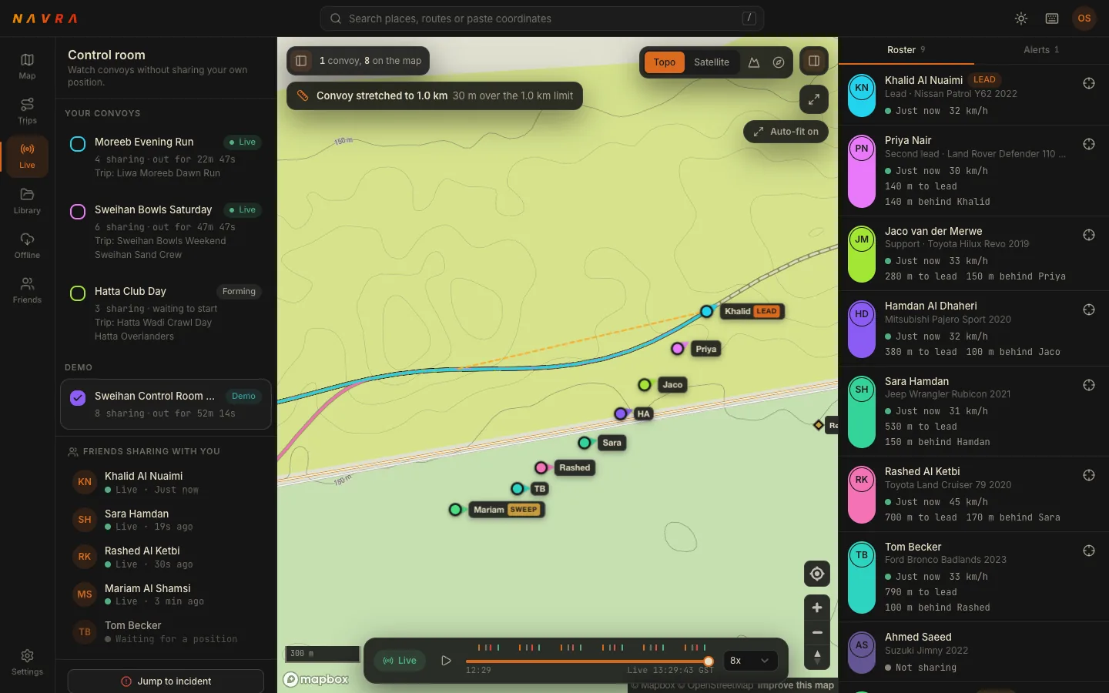Zoom out on the map
Viewport: 1109px width, 693px height.
point(817,632)
